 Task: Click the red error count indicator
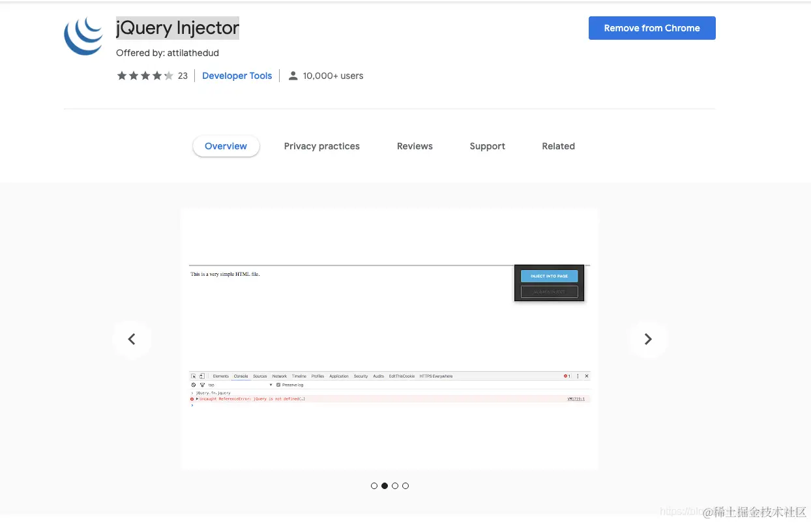pos(567,376)
